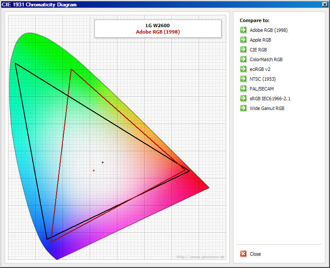This screenshot has height=268, width=330.
Task: Click the green arrow icon next to Apple RGB
Action: click(x=243, y=40)
